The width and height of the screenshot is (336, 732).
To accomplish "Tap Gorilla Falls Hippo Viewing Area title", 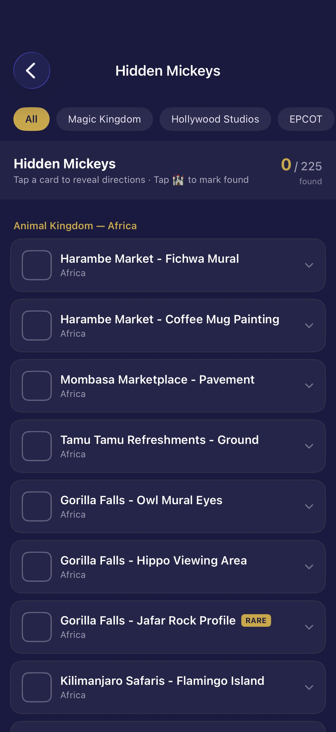I will tap(154, 560).
